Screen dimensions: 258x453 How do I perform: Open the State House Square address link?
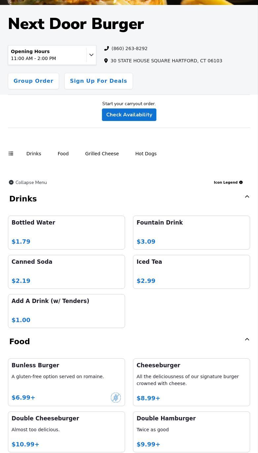tap(166, 61)
